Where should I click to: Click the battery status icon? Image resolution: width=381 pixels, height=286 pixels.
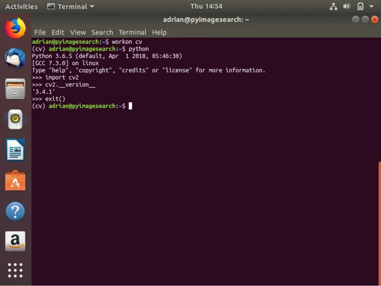tap(360, 6)
